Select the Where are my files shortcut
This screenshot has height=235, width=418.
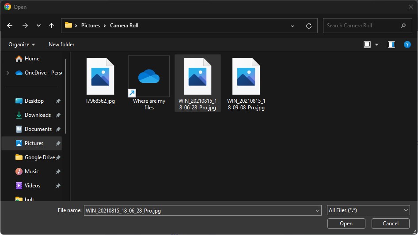[149, 82]
